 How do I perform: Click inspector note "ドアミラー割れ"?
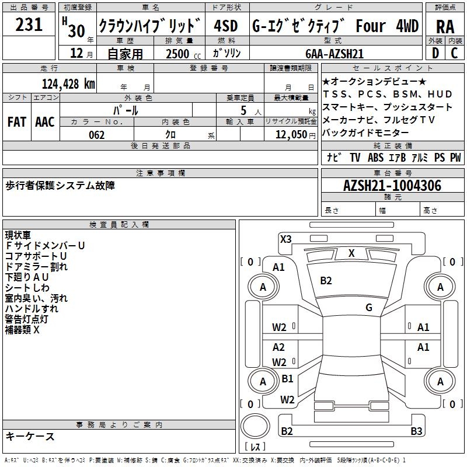pos(36,267)
